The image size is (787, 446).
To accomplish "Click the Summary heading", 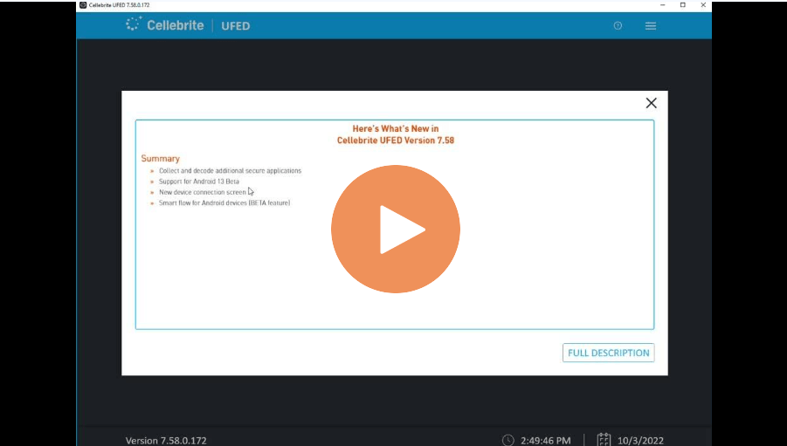I will [x=160, y=158].
